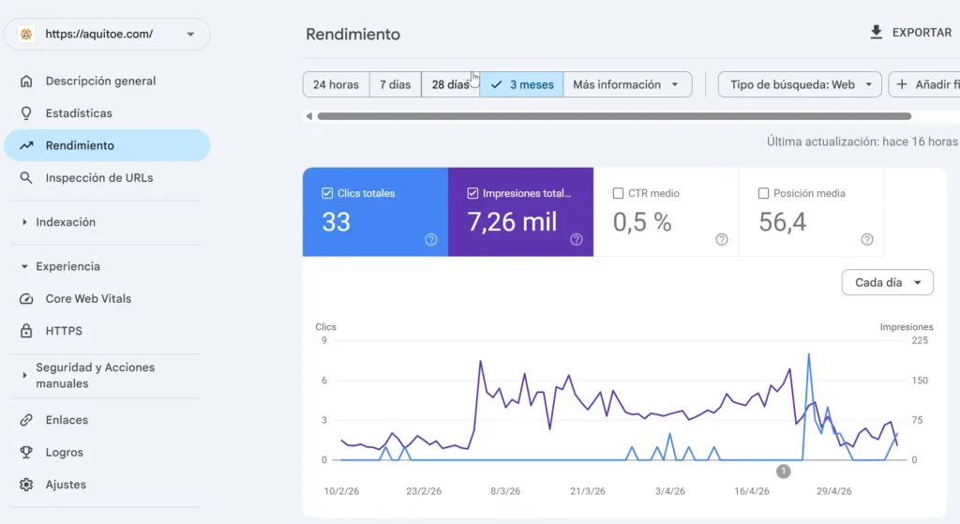The image size is (960, 524).
Task: Open Ajustes in the sidebar
Action: tap(107, 485)
